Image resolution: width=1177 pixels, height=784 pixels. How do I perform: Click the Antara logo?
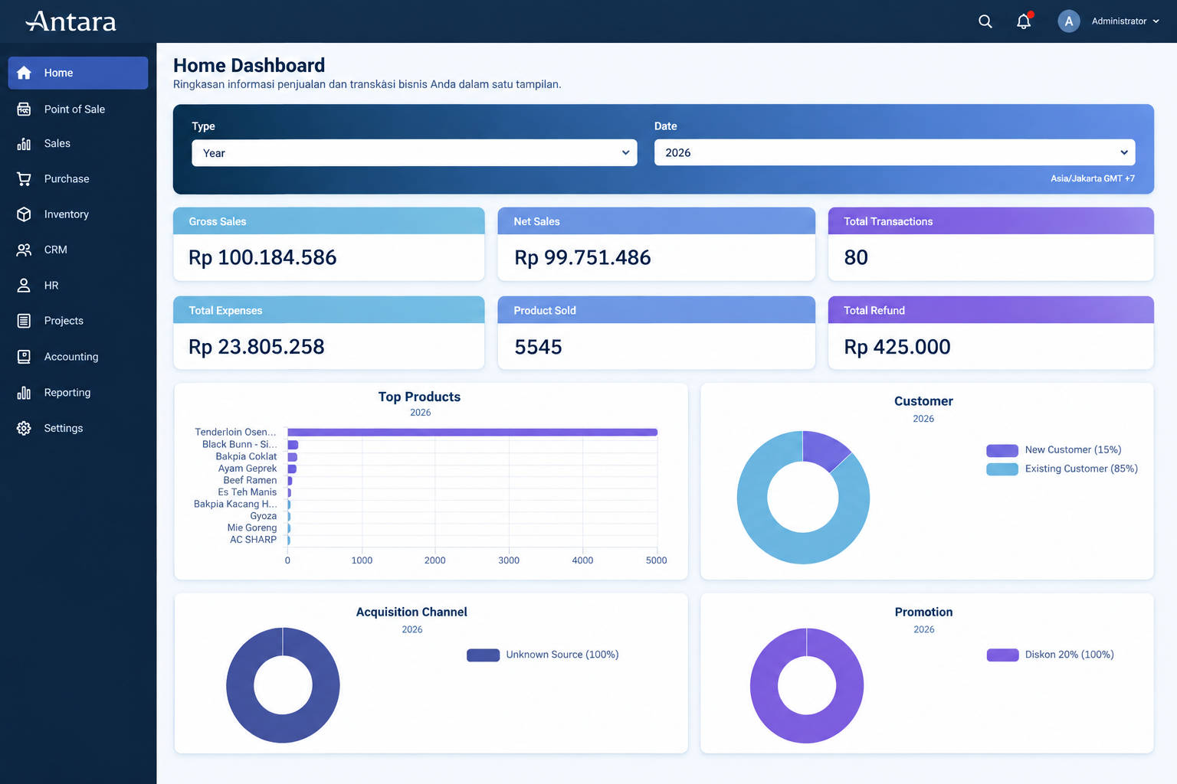click(71, 21)
